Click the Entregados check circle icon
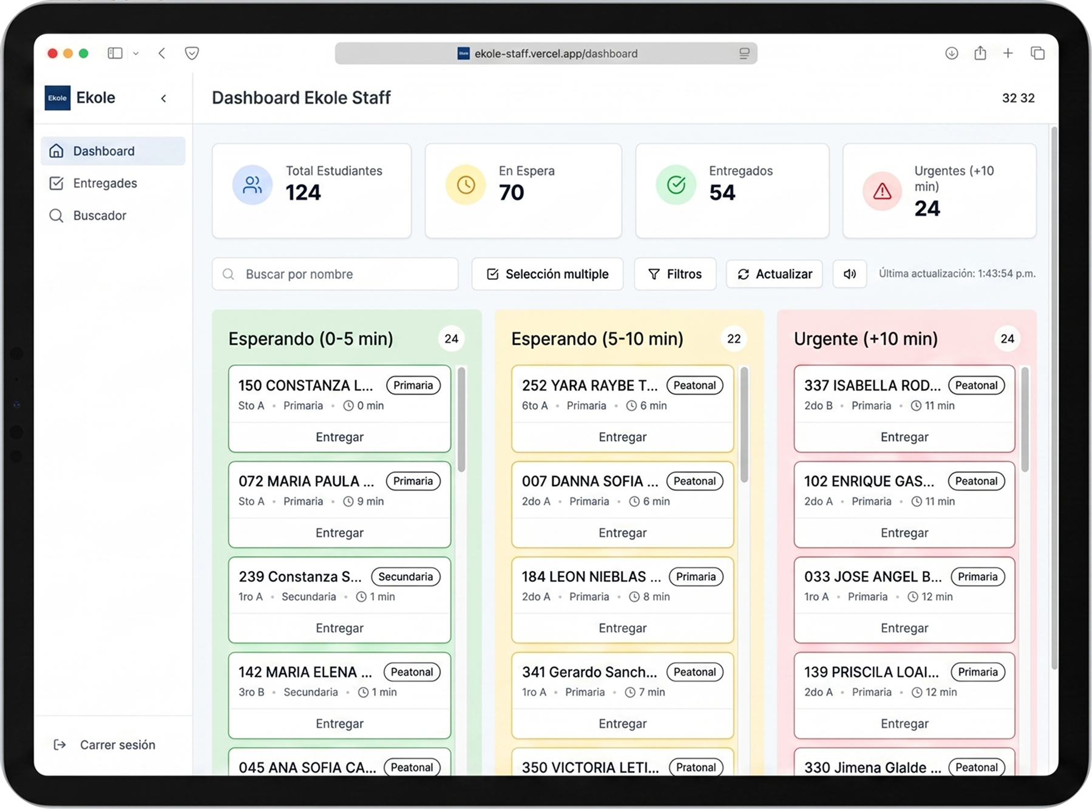Screen dimensions: 1092x809 676,184
